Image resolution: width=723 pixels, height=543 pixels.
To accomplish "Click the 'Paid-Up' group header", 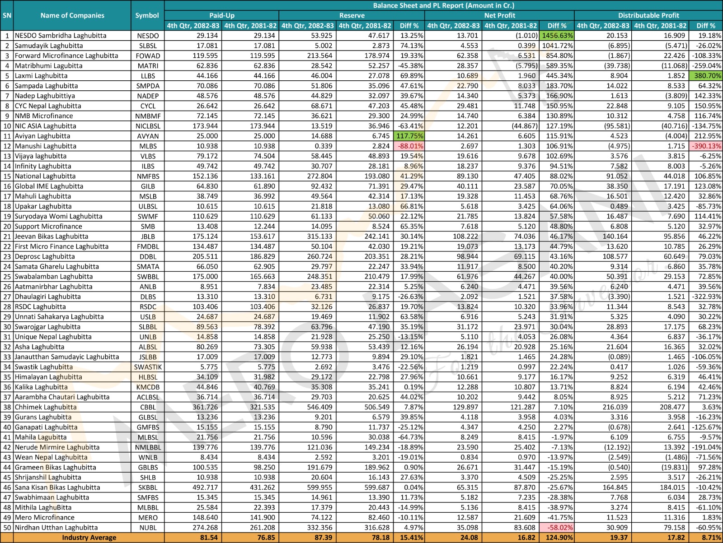I will 221,15.
